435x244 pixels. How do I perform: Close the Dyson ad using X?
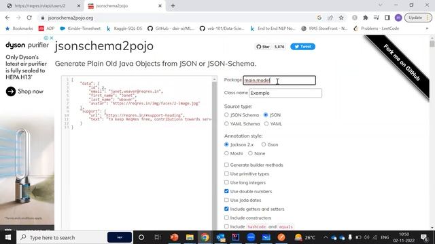point(52,38)
